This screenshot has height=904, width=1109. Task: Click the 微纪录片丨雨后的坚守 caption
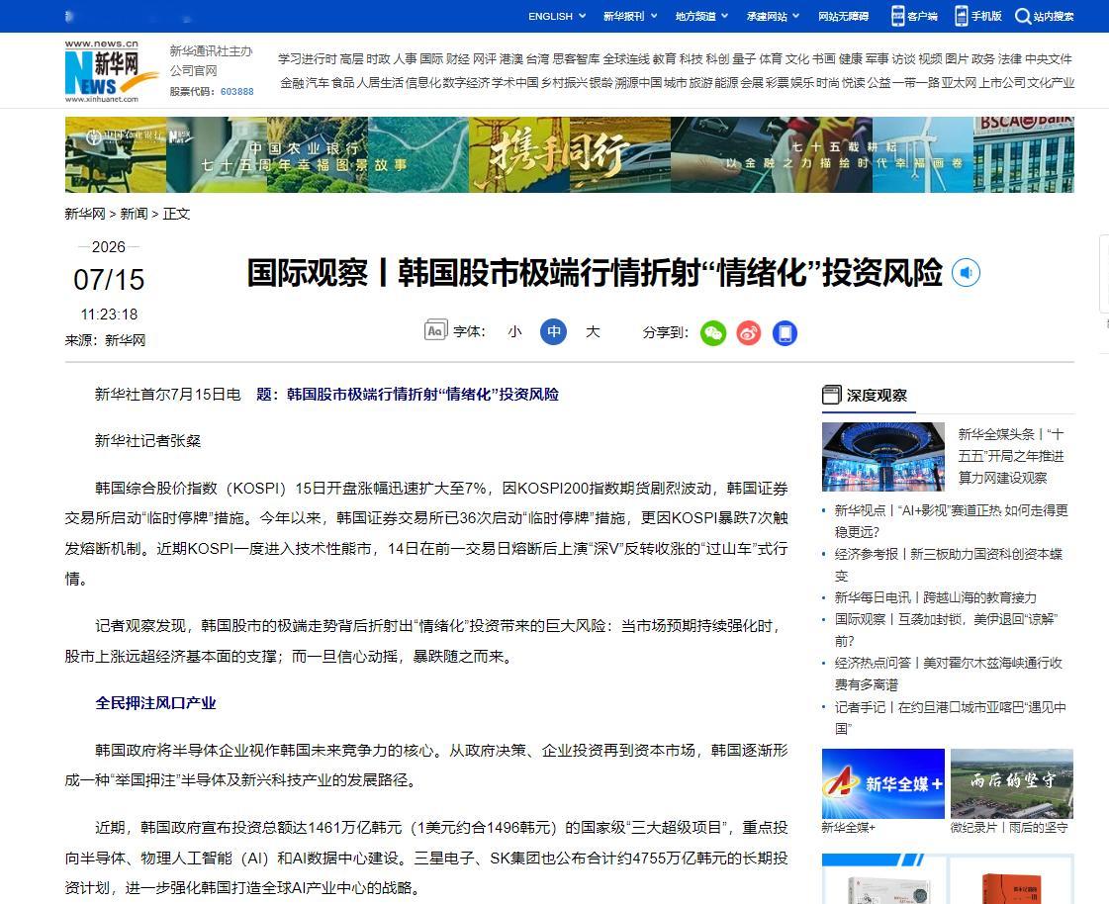click(1008, 827)
